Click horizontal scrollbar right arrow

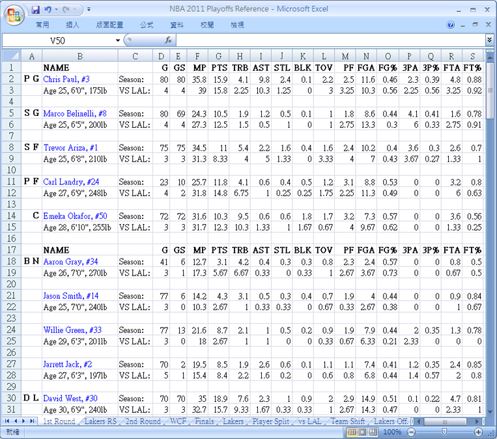477,421
